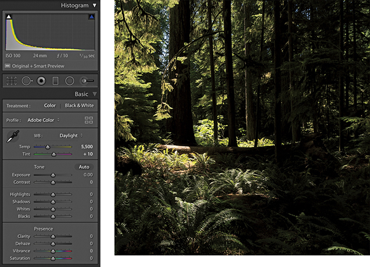Click the forest photo preview
This screenshot has height=267, width=370.
click(x=242, y=128)
